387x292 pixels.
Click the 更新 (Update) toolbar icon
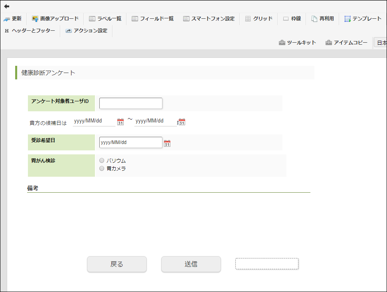13,18
